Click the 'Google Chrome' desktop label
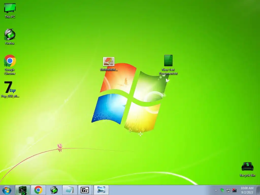This screenshot has height=195, width=260. [x=10, y=71]
